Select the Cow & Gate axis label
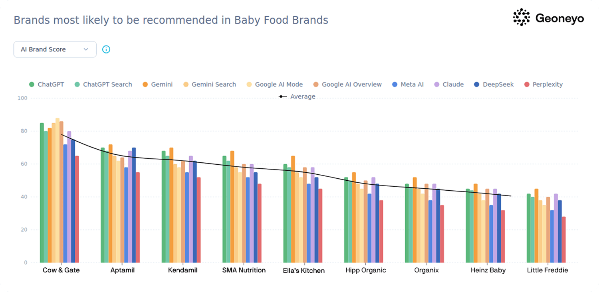Viewport: 599px width, 292px height. tap(61, 270)
